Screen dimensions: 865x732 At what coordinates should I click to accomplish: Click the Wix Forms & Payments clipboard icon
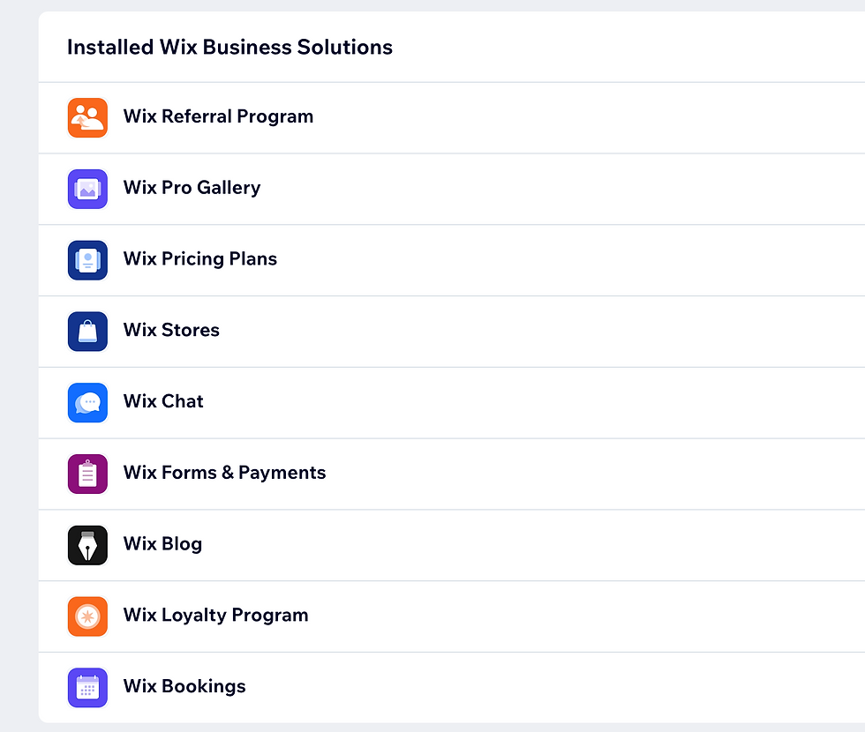[x=87, y=474]
